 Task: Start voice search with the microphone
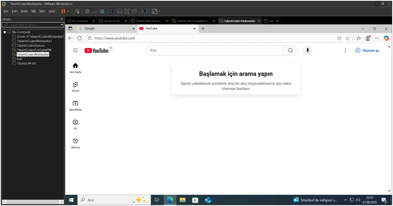[308, 50]
